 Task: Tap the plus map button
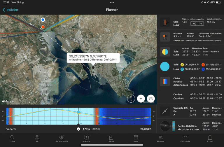click(141, 99)
